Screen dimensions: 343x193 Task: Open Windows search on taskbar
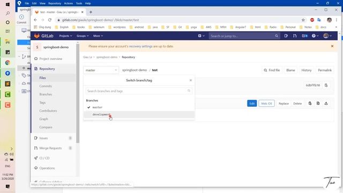8,13
